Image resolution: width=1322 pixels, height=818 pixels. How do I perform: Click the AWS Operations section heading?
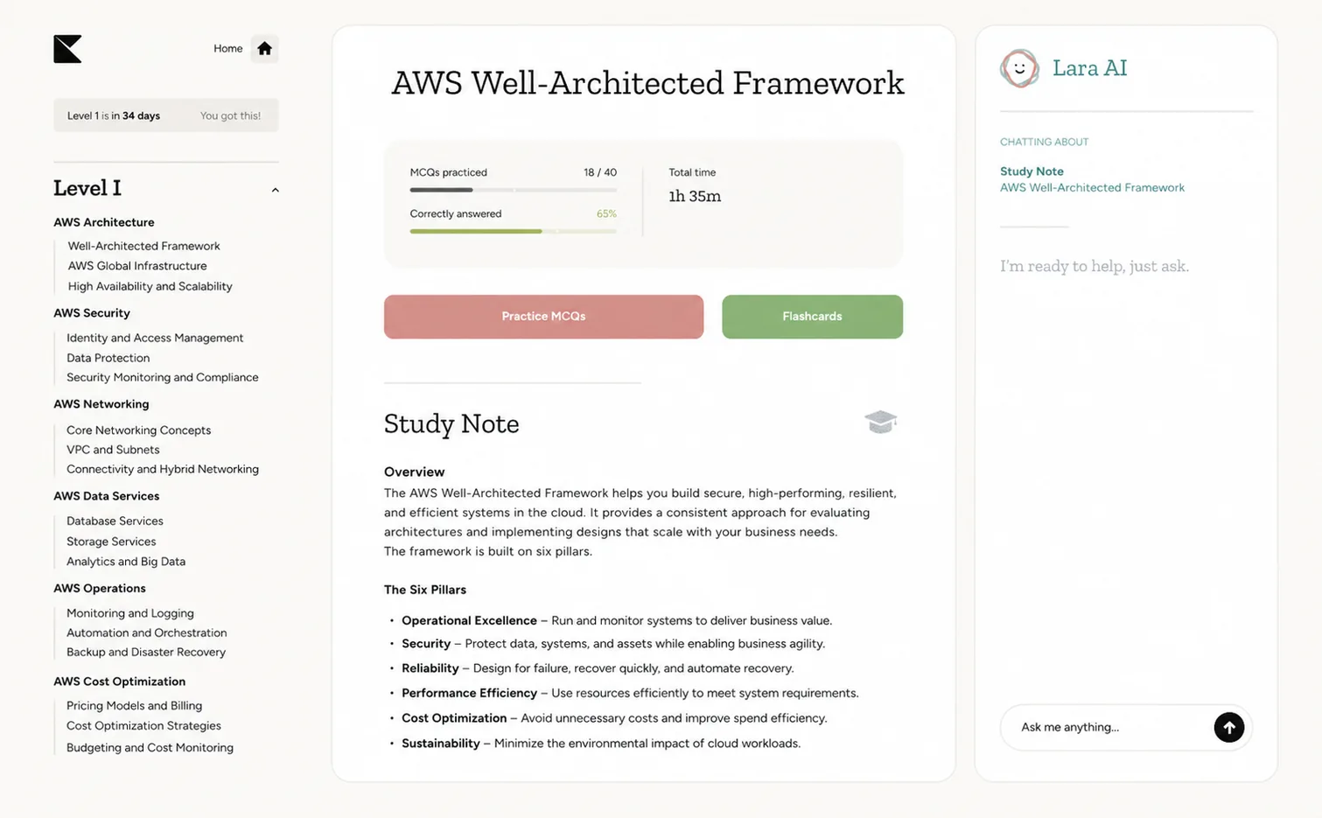(100, 588)
